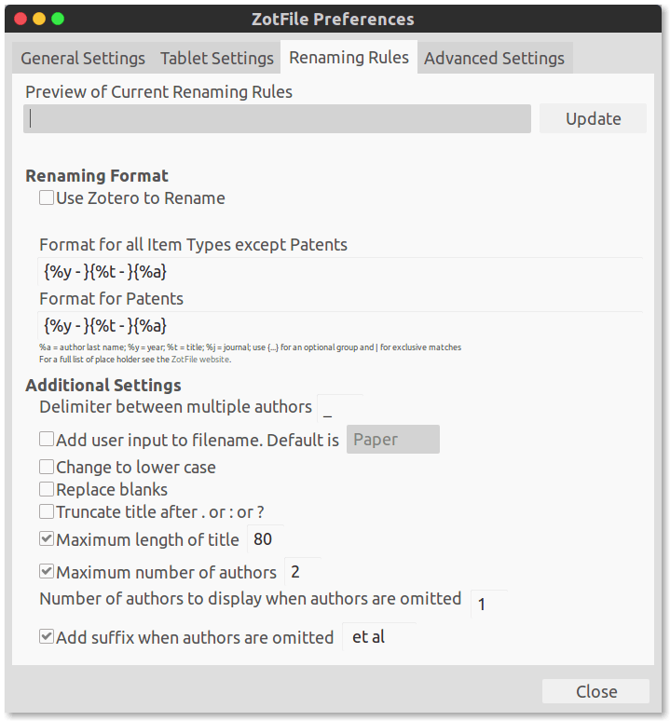Toggle Add user input to filename

[x=47, y=440]
